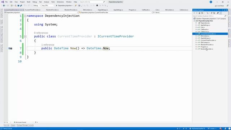Click the Visual Studio logo icon
Screen dimensions: 231x130
3,2
